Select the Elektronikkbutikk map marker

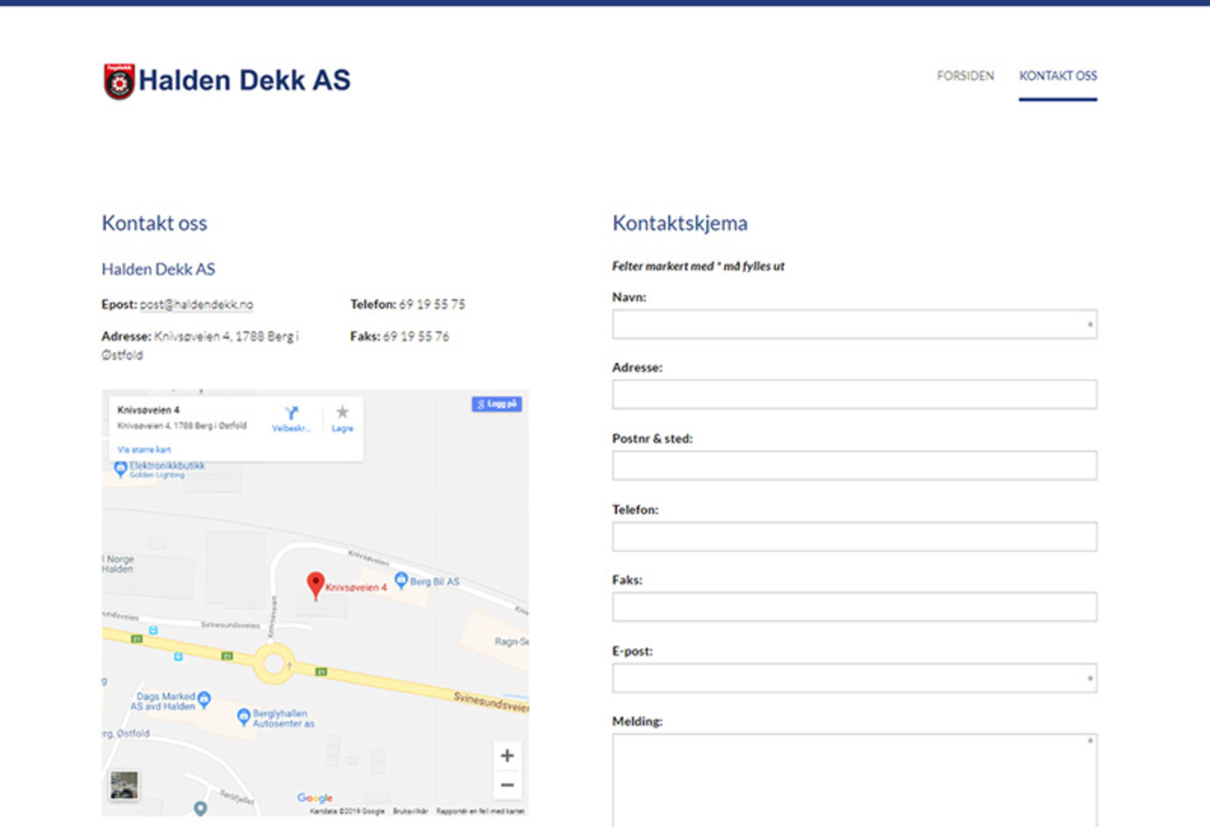[120, 468]
